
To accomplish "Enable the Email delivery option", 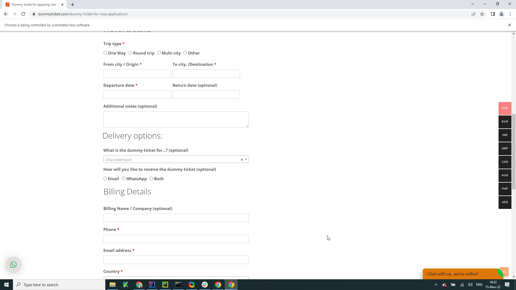I will coord(106,179).
